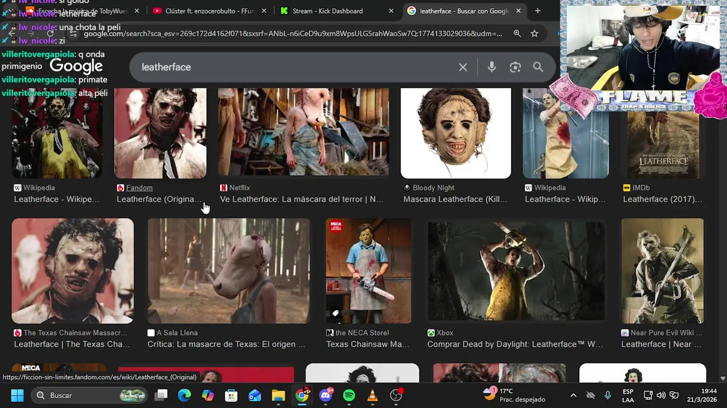This screenshot has height=408, width=727.
Task: Open the volume speaker control in tray
Action: click(661, 395)
